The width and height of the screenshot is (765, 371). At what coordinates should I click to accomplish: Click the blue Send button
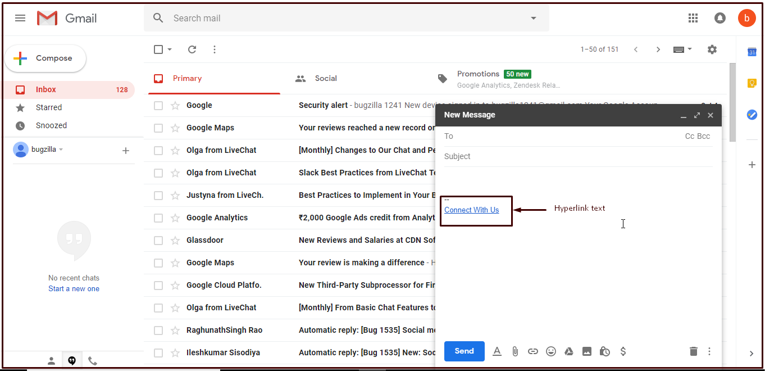pyautogui.click(x=464, y=351)
